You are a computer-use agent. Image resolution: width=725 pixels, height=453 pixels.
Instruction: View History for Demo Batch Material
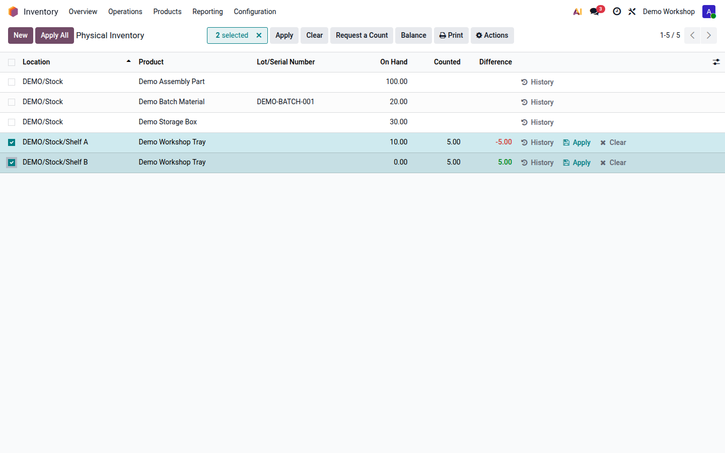pyautogui.click(x=537, y=102)
